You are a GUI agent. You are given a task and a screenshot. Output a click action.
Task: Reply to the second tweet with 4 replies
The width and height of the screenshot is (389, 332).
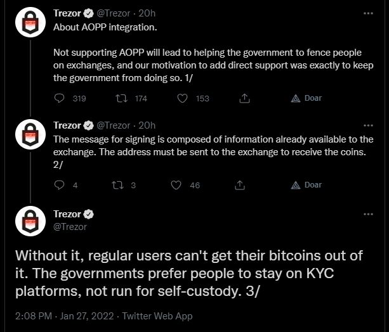(59, 185)
